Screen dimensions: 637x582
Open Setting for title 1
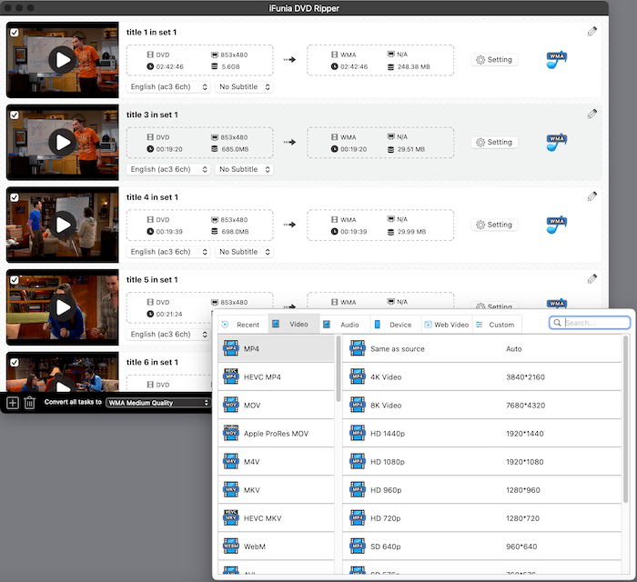coord(494,60)
